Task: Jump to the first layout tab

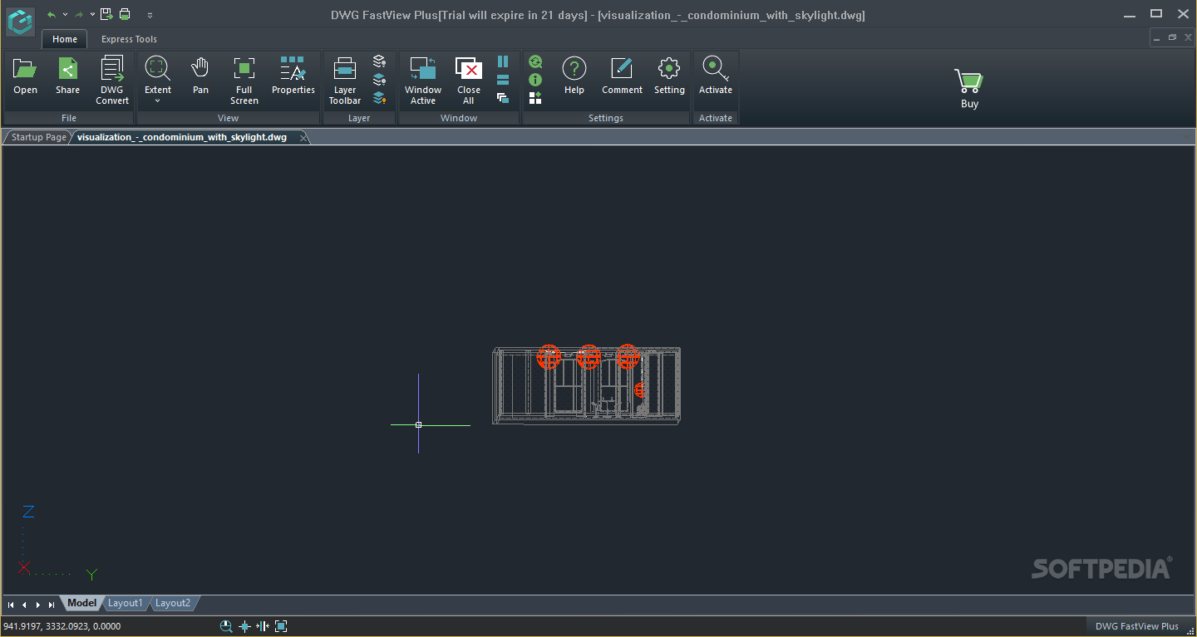Action: coord(11,605)
